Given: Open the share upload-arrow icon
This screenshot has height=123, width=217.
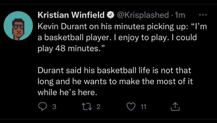Looking at the screenshot, I should pyautogui.click(x=175, y=106).
